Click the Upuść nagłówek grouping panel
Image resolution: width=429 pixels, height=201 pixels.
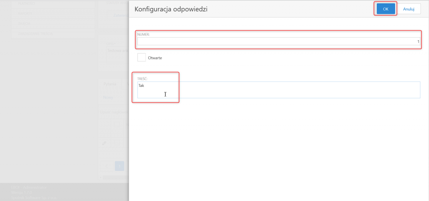click(x=114, y=112)
